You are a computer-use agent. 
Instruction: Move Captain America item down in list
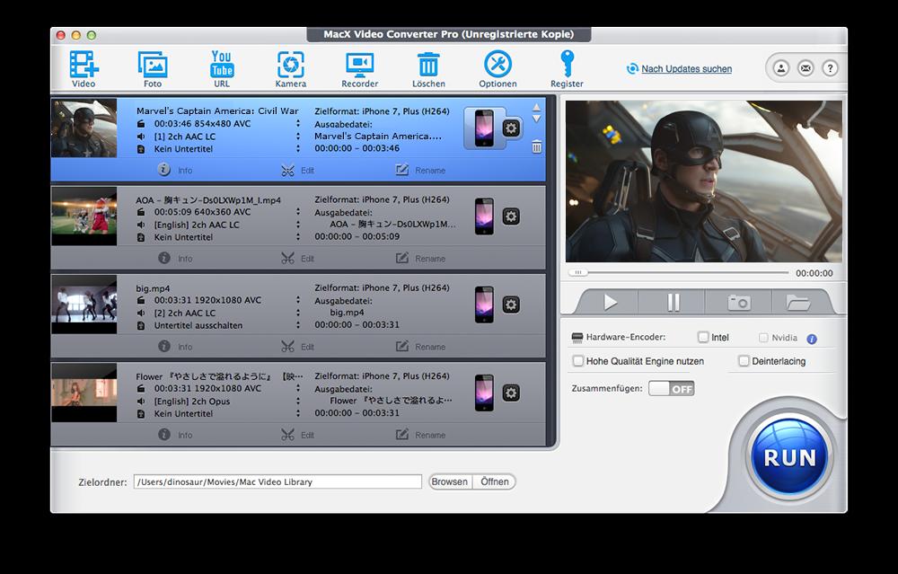537,119
